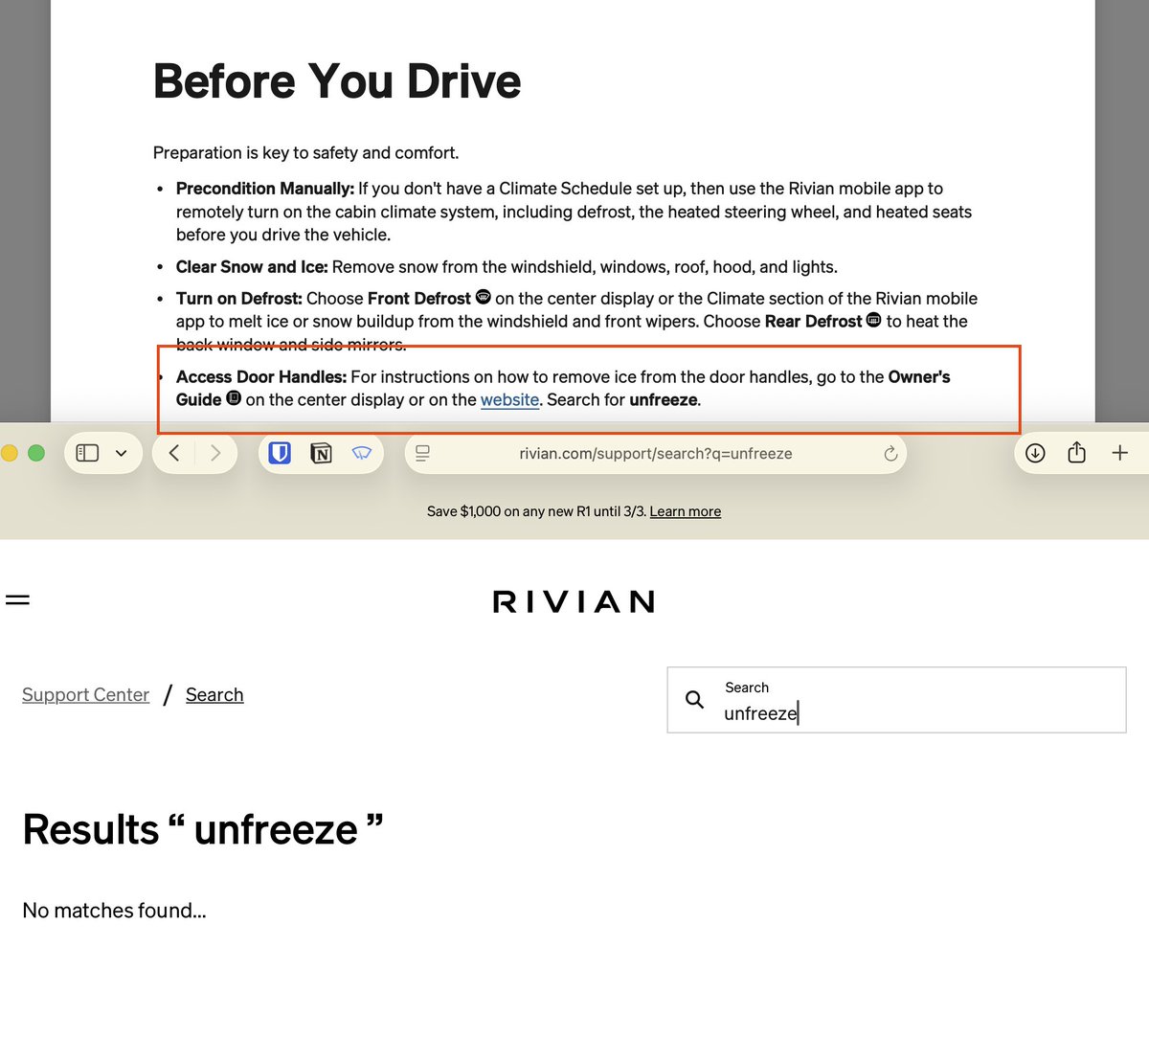
Task: Click the Owner's Guide icon in document
Action: click(x=234, y=398)
